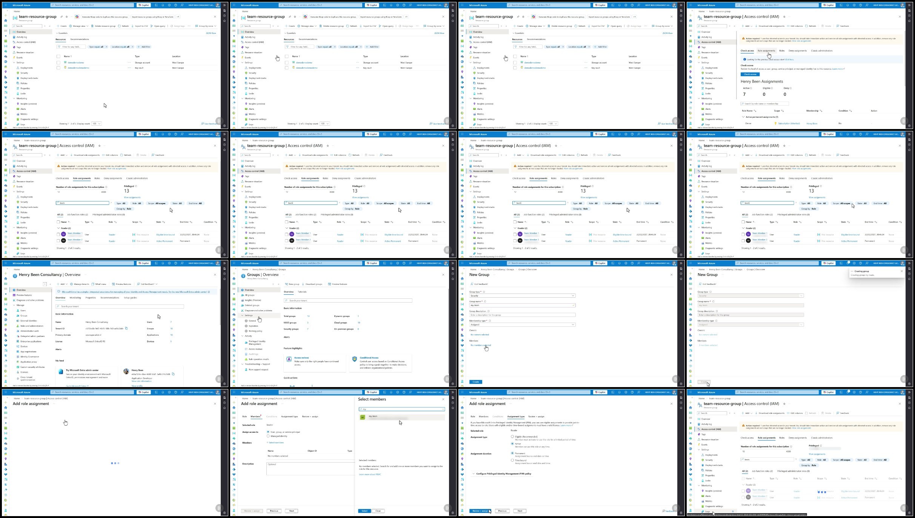This screenshot has height=518, width=915.
Task: Open Users in Entra Manage sidebar
Action: (23, 310)
